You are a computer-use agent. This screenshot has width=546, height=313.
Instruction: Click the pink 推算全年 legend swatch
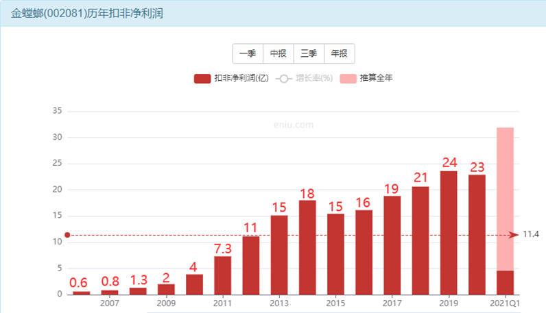(348, 79)
